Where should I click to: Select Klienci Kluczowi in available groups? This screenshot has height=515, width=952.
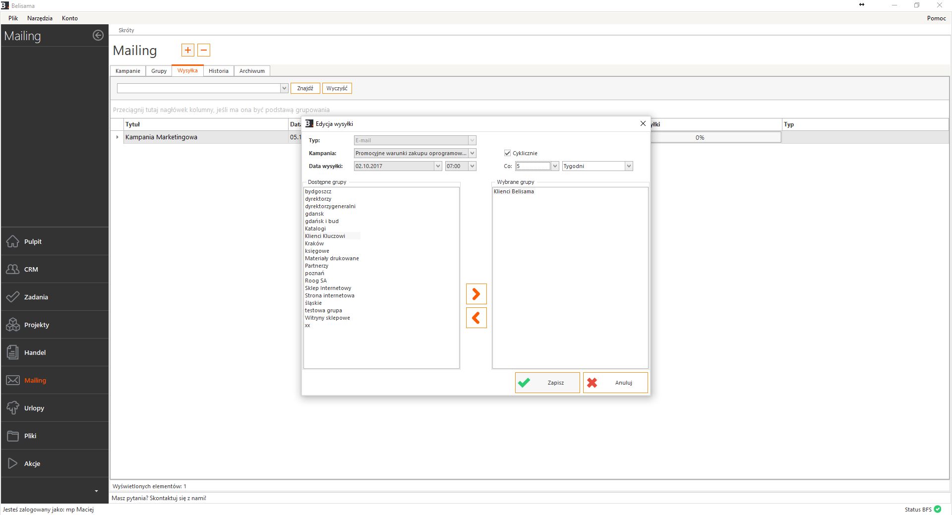[x=325, y=236]
